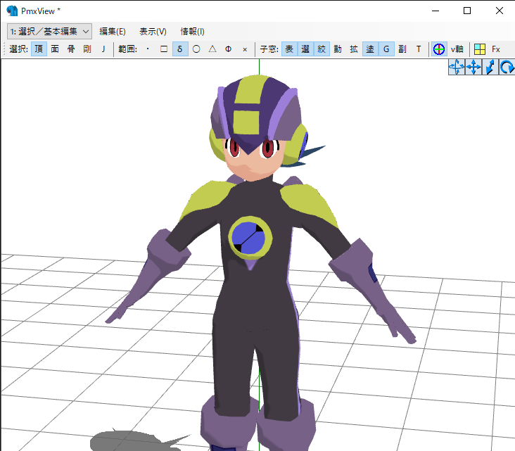Select the circle range mode
Viewport: 515px width, 451px height.
point(196,49)
